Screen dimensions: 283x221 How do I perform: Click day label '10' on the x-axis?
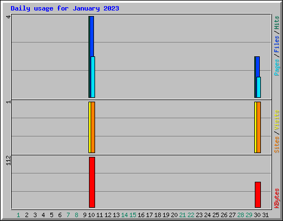click(91, 215)
